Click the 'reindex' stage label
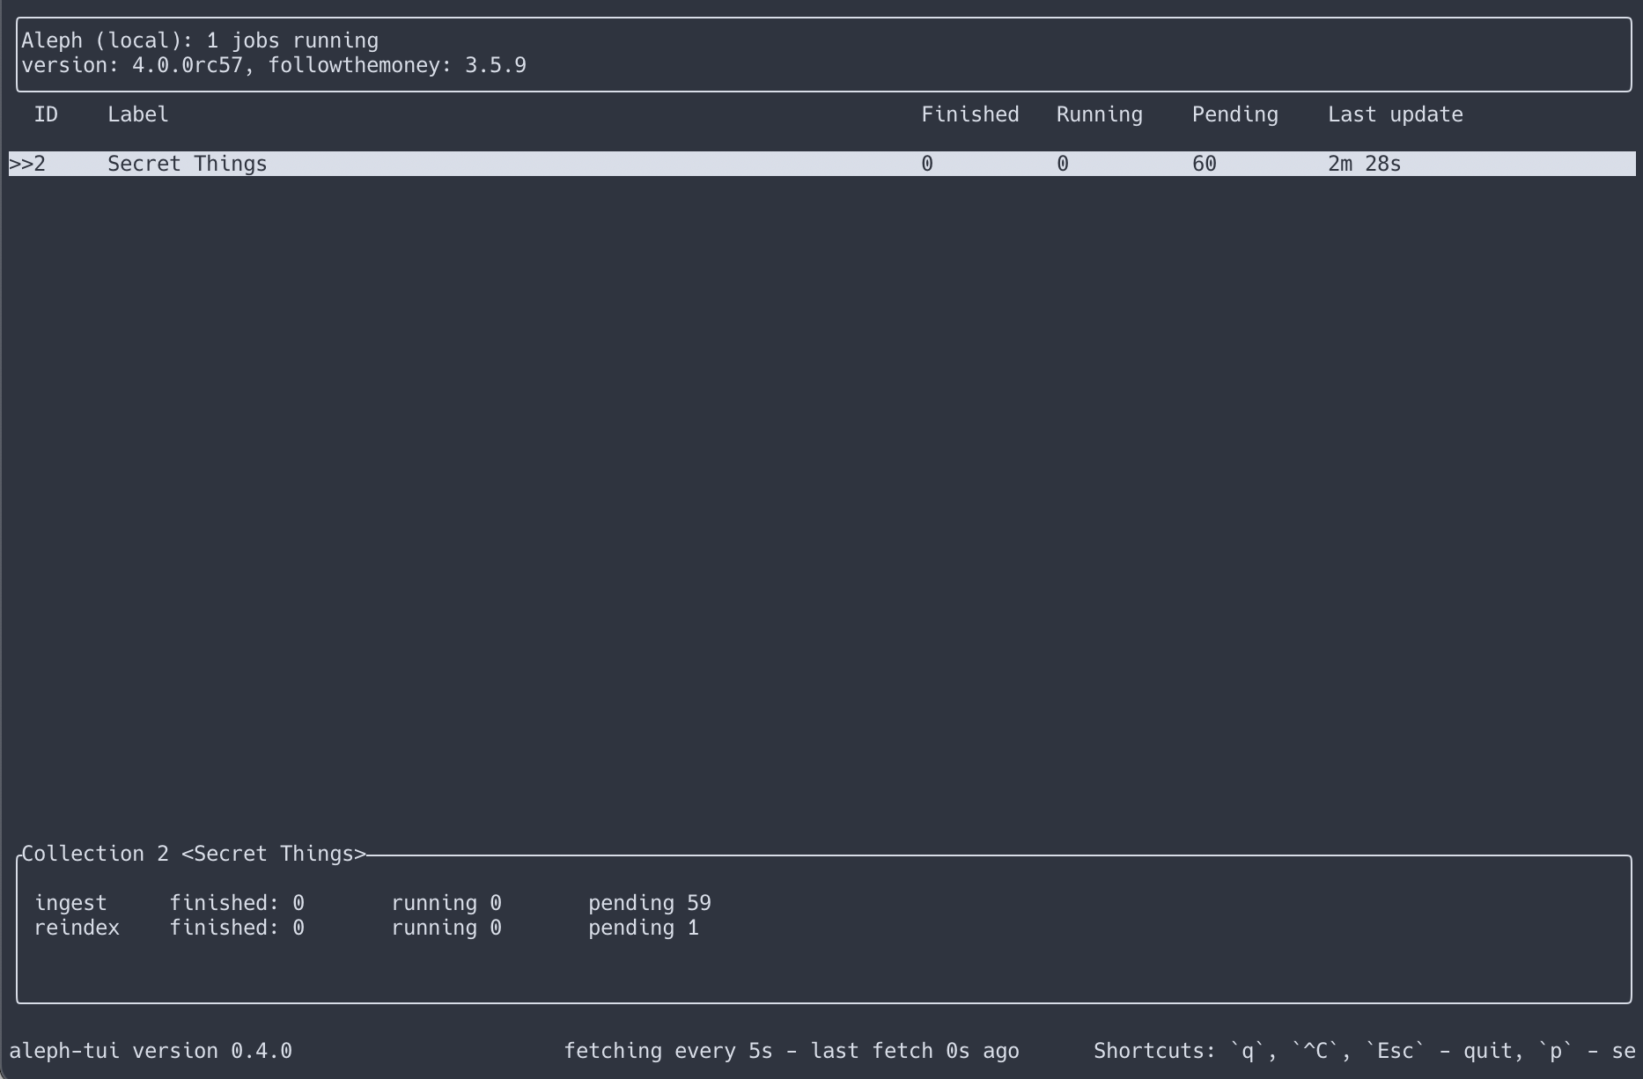The image size is (1643, 1079). coord(77,928)
